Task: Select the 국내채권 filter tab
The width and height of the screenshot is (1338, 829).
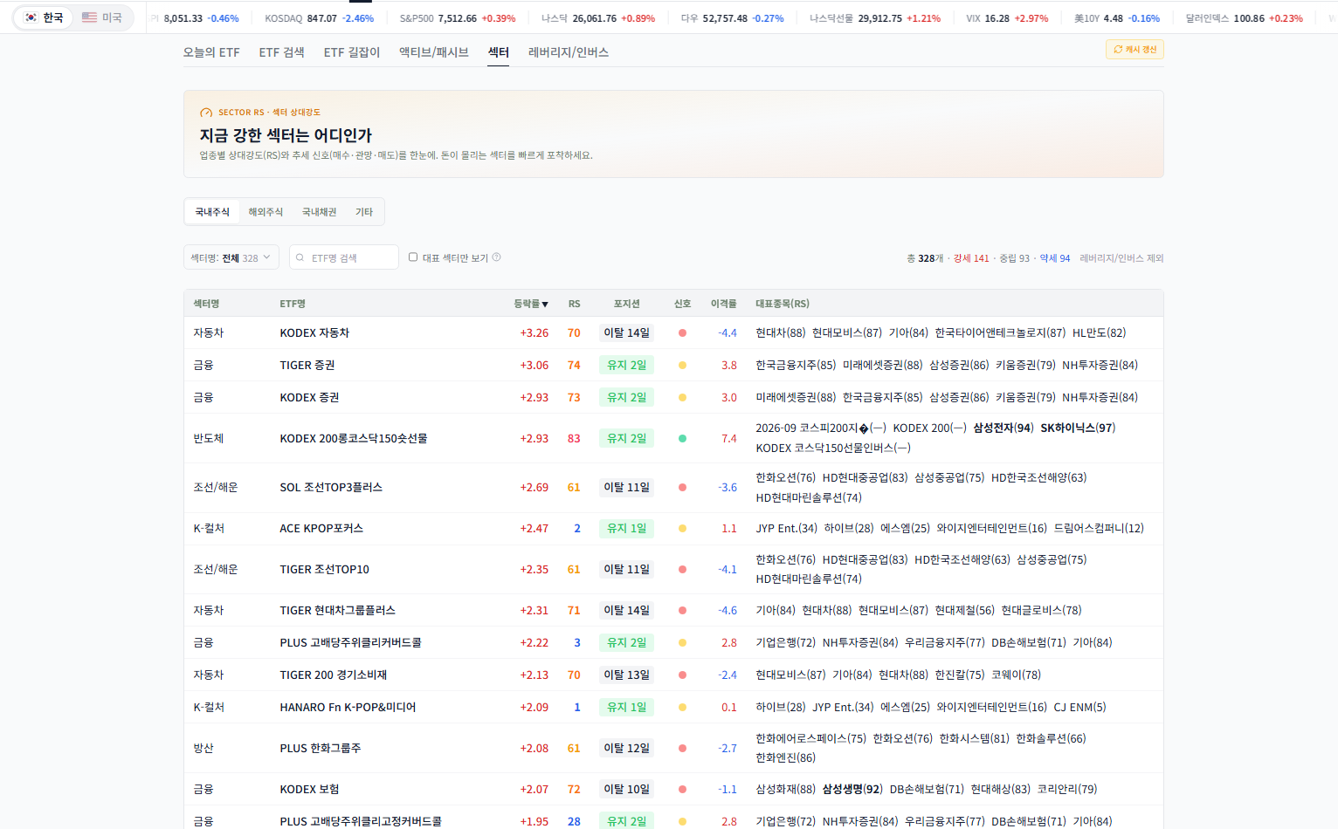Action: click(319, 212)
